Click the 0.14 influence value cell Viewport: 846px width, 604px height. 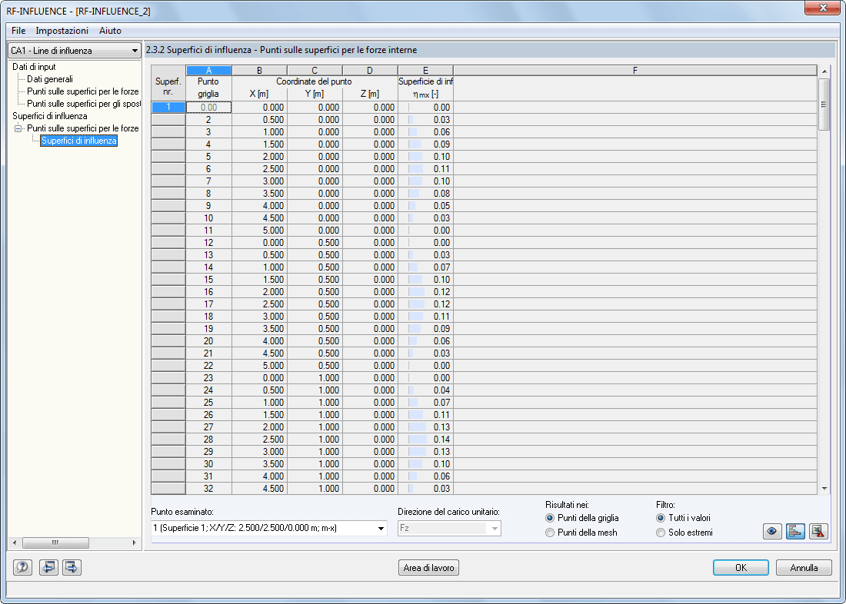click(x=426, y=440)
